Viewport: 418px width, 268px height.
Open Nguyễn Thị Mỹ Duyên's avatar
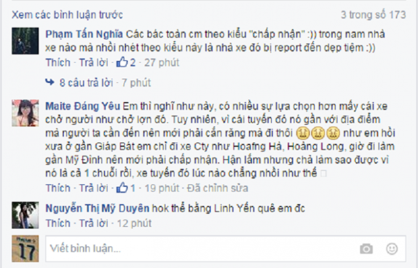tap(25, 215)
